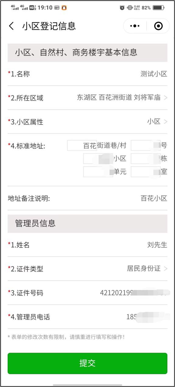Select the 号 house number input box
Image resolution: width=175 pixels, height=387 pixels.
coord(146,146)
